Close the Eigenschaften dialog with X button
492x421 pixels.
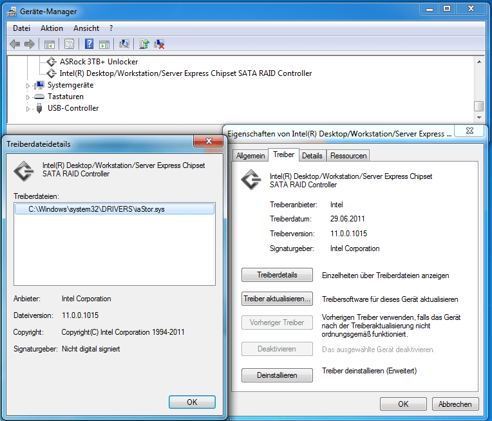[469, 131]
